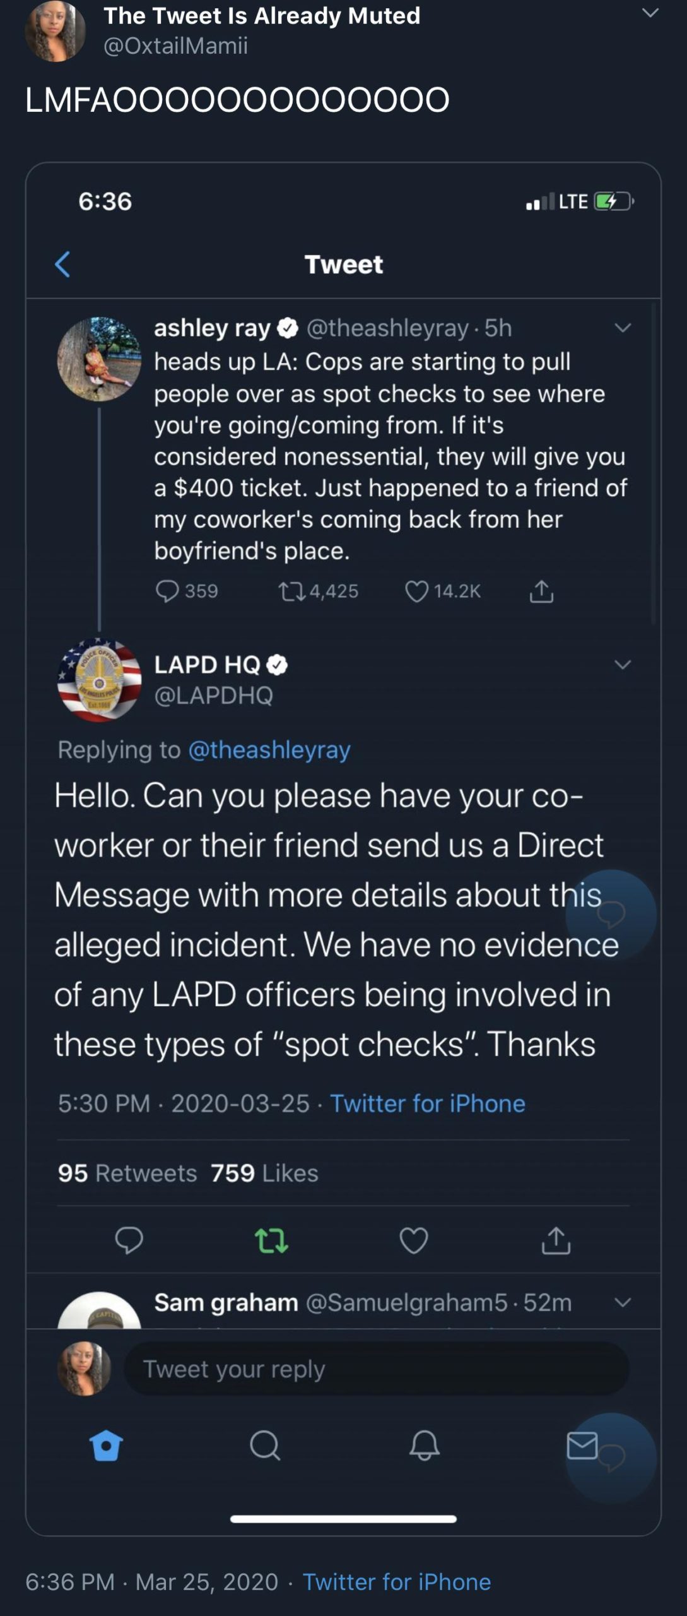Click the bottom Twitter for iPhone link
Image resolution: width=687 pixels, height=1616 pixels.
[x=396, y=1582]
